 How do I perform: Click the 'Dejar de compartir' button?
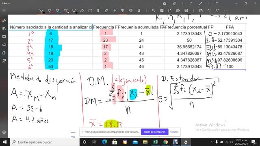154,132
